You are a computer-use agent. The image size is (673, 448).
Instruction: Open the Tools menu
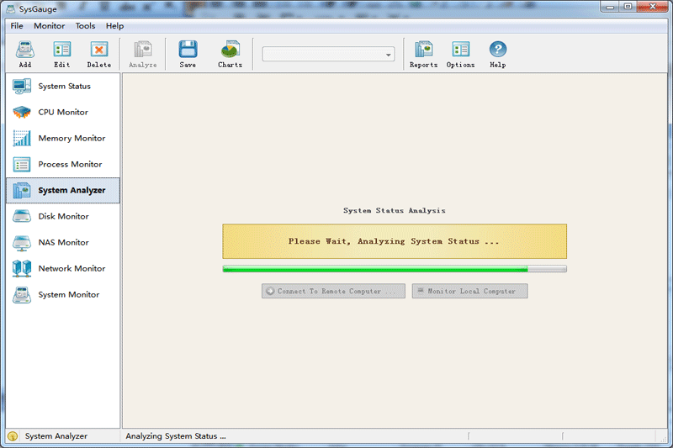point(85,26)
